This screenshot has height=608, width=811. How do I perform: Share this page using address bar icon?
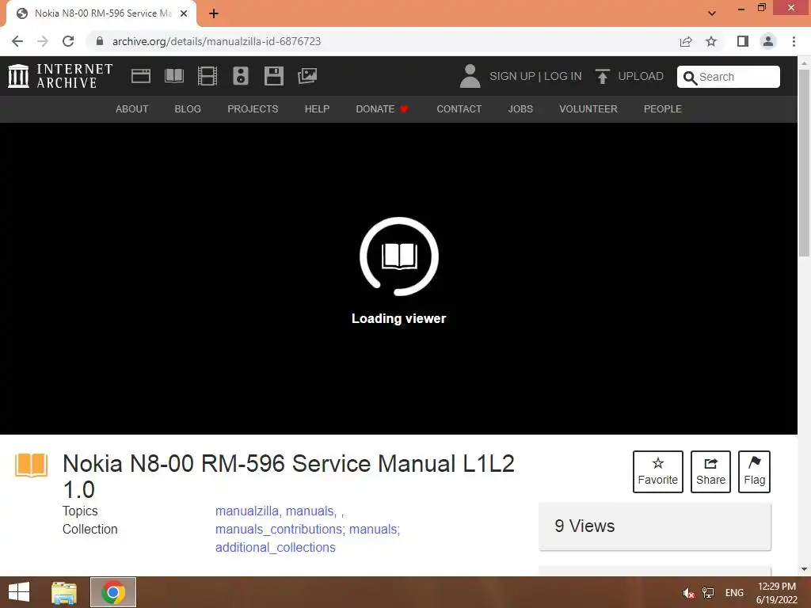coord(686,41)
